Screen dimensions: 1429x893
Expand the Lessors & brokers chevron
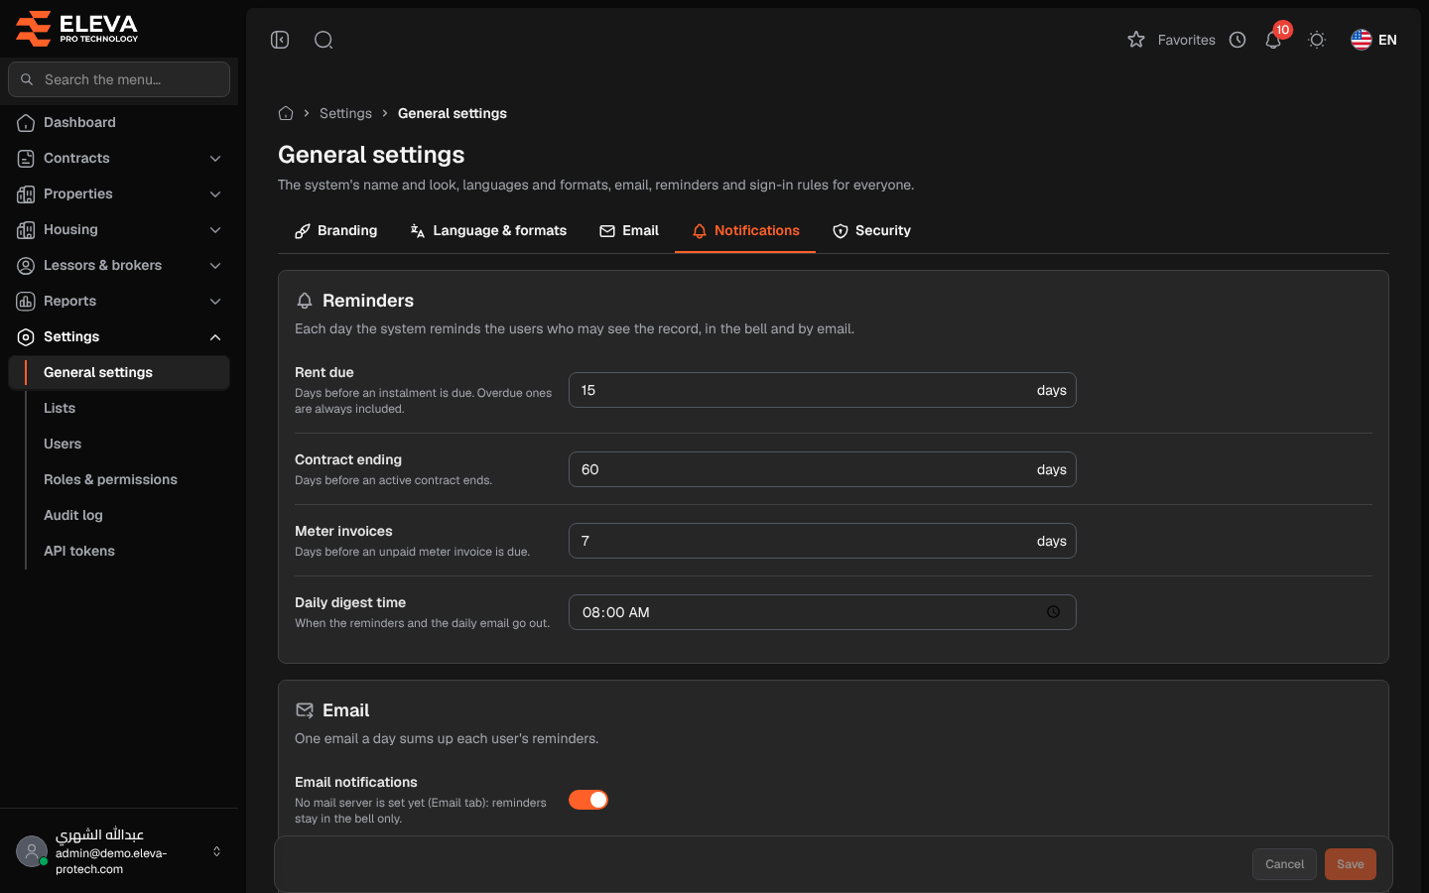(x=215, y=266)
